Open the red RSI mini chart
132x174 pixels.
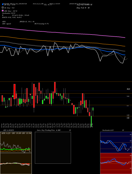(116, 163)
